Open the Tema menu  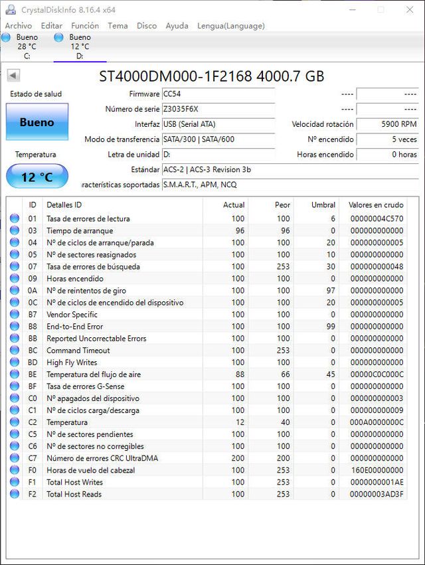tap(118, 26)
